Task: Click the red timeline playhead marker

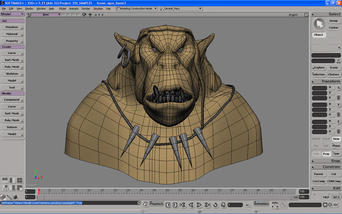Action: pos(38,191)
